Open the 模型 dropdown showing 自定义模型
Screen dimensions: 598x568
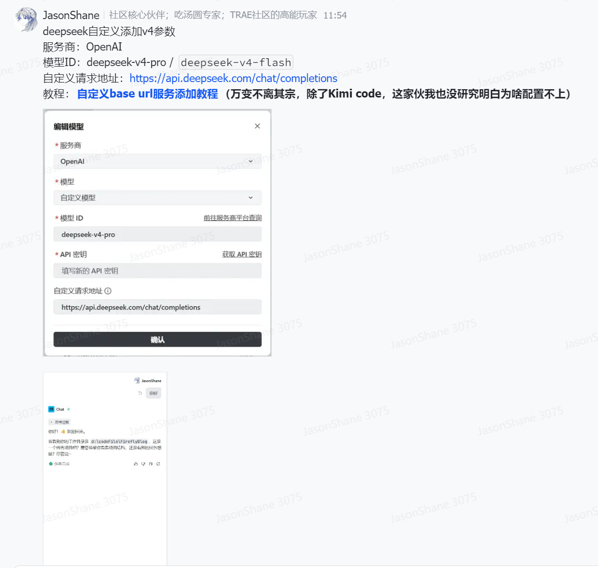click(158, 198)
